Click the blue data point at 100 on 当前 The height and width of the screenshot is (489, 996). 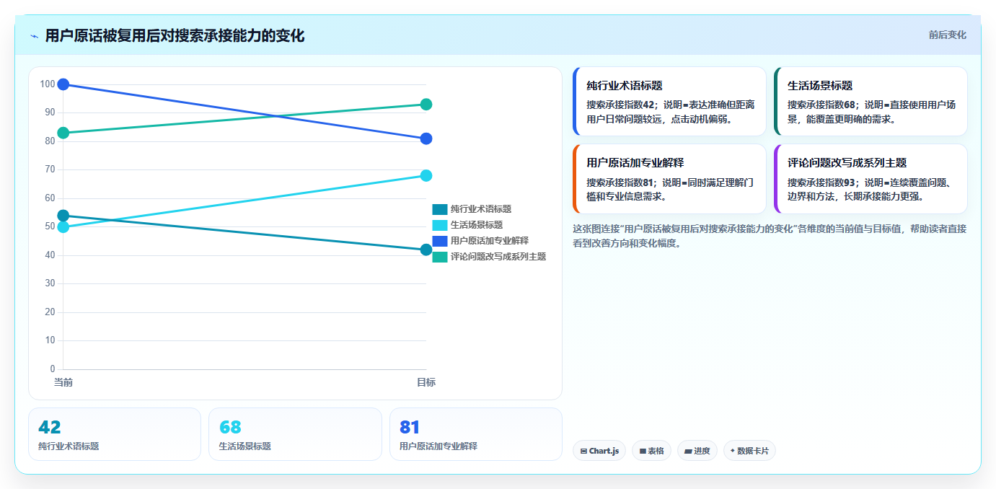pyautogui.click(x=63, y=84)
